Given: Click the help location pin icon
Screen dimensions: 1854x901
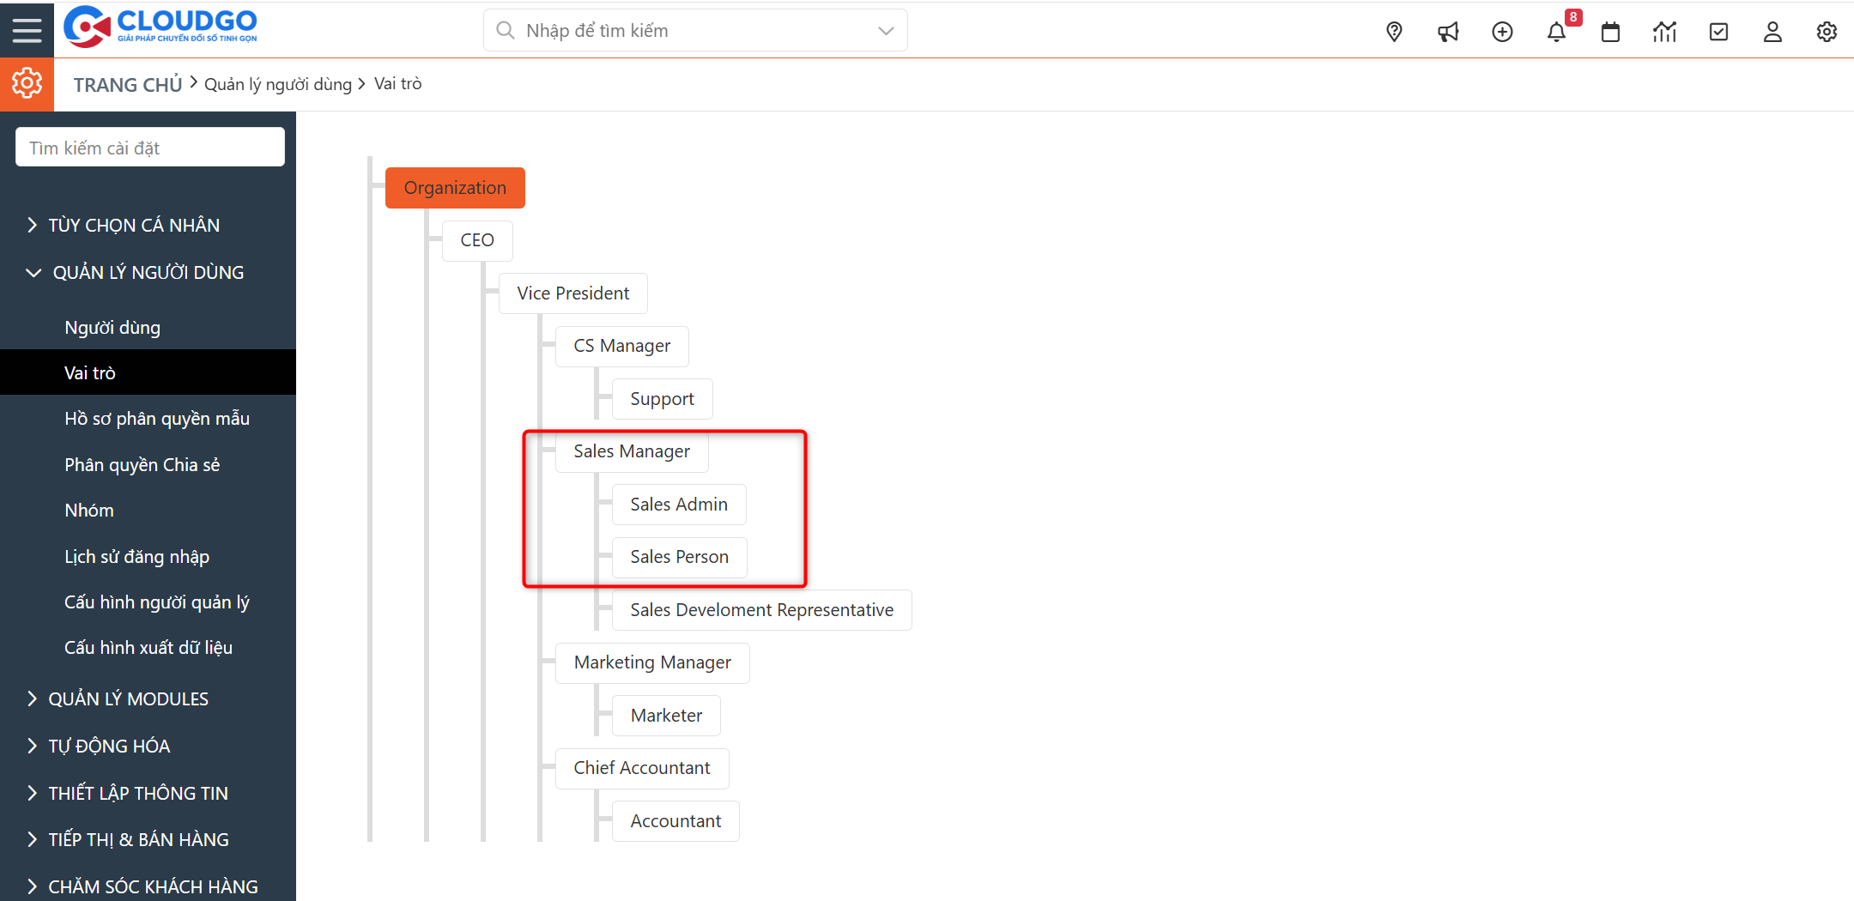Looking at the screenshot, I should pyautogui.click(x=1394, y=30).
